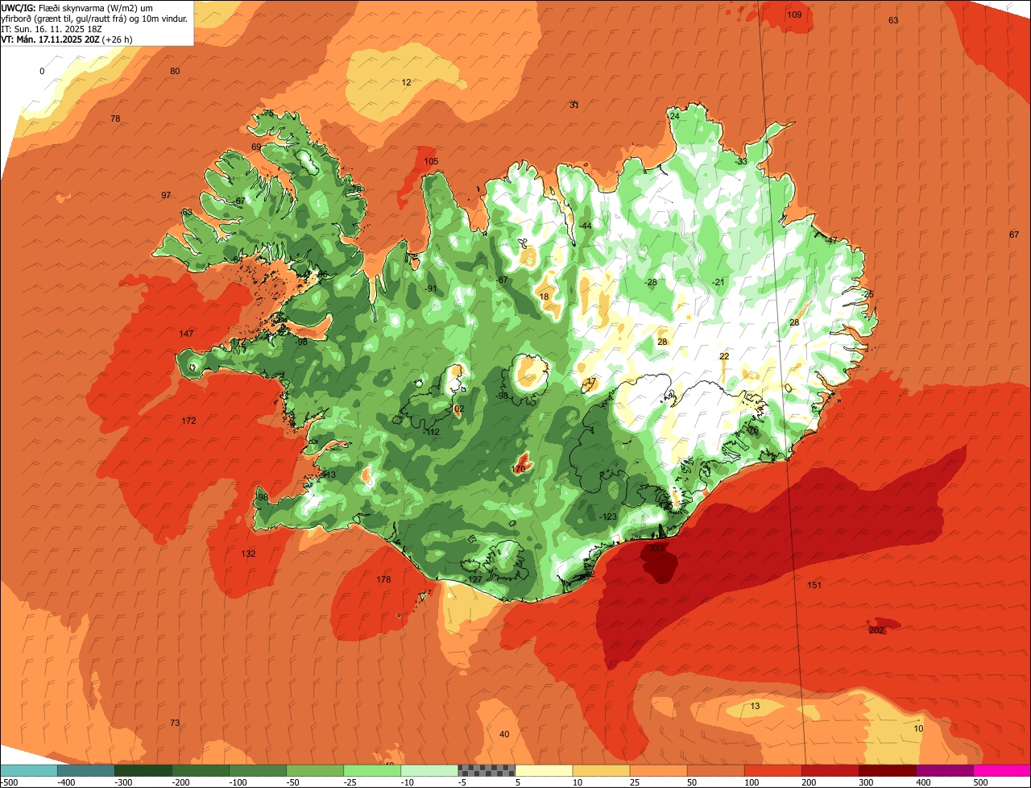This screenshot has width=1031, height=788.
Task: Click the -91 value on the map
Action: [431, 288]
